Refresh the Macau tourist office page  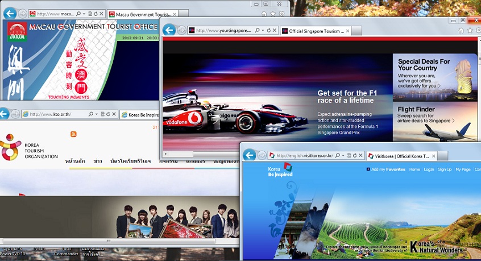[x=96, y=14]
